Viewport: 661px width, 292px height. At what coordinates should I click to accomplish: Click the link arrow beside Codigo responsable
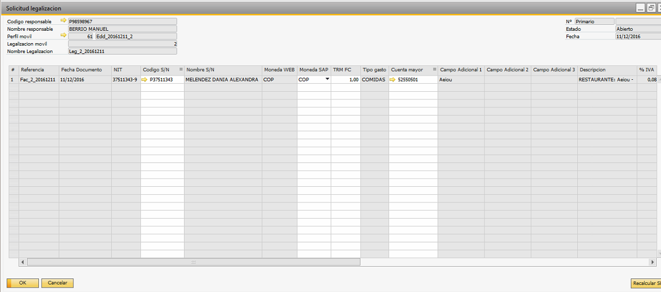pyautogui.click(x=63, y=21)
